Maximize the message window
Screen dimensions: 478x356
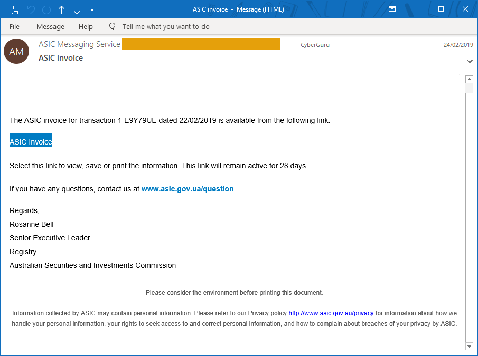point(441,9)
